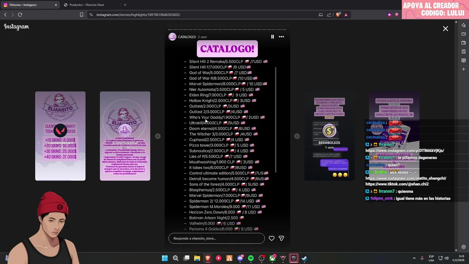
Task: Click install app icon in address bar
Action: pyautogui.click(x=321, y=15)
